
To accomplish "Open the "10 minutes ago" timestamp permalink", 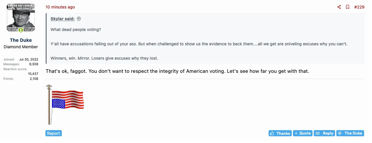I will click(60, 7).
